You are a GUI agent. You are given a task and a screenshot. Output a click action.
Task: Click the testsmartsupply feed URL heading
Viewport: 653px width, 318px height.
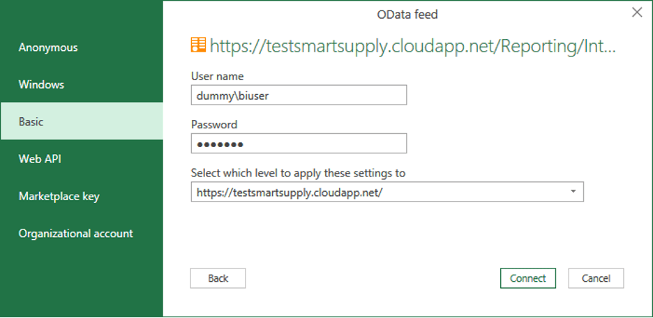click(x=413, y=47)
